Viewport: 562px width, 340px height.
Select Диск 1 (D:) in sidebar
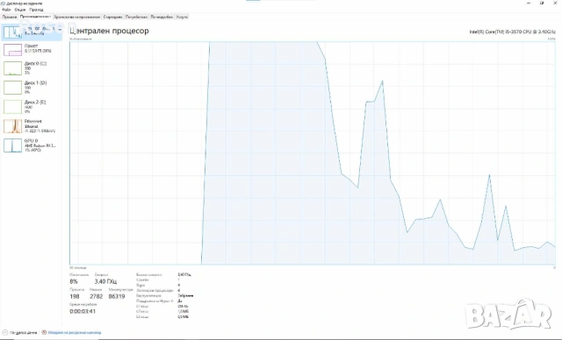[32, 88]
